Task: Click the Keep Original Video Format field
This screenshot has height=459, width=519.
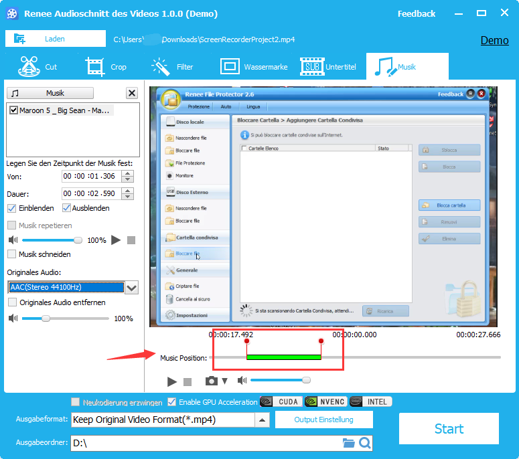Action: 163,420
